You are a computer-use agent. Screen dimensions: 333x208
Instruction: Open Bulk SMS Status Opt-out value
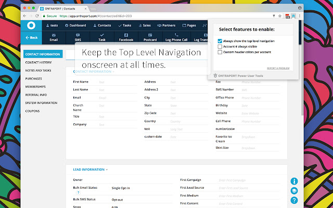click(x=117, y=200)
